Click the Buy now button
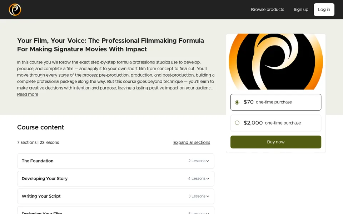Image resolution: width=343 pixels, height=214 pixels. 275,142
